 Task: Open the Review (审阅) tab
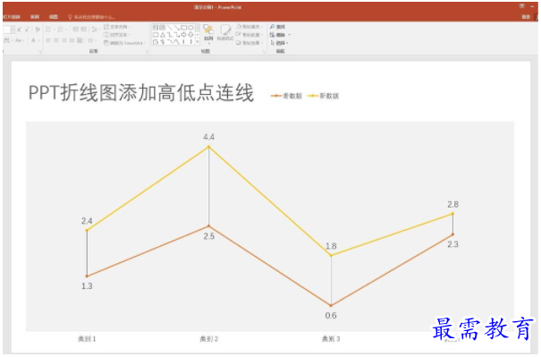(35, 17)
